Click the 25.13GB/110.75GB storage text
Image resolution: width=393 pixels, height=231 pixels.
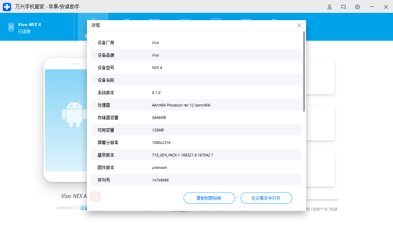322,209
